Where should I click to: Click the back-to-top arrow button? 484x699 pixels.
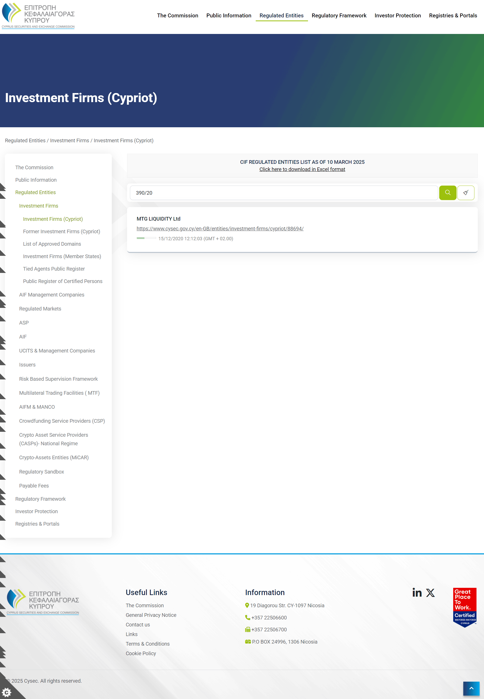pyautogui.click(x=471, y=688)
